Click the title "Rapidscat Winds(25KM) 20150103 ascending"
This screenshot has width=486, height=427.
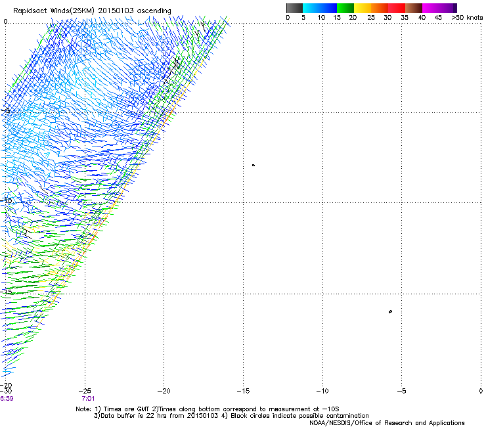(92, 11)
